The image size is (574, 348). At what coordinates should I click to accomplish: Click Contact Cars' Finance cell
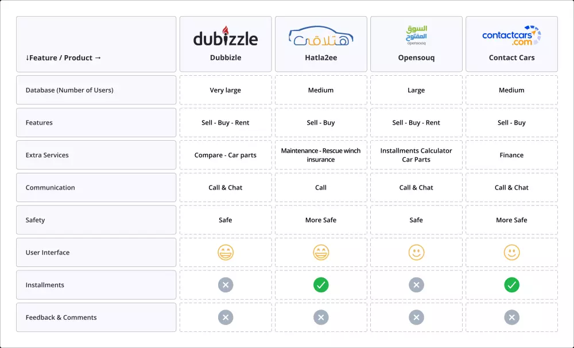tap(511, 155)
